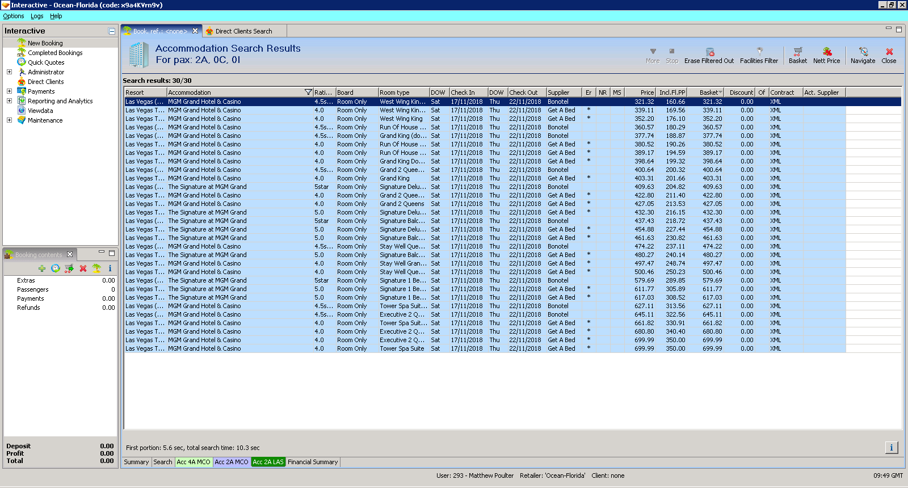Maximize the Booking contents panel

[x=112, y=253]
